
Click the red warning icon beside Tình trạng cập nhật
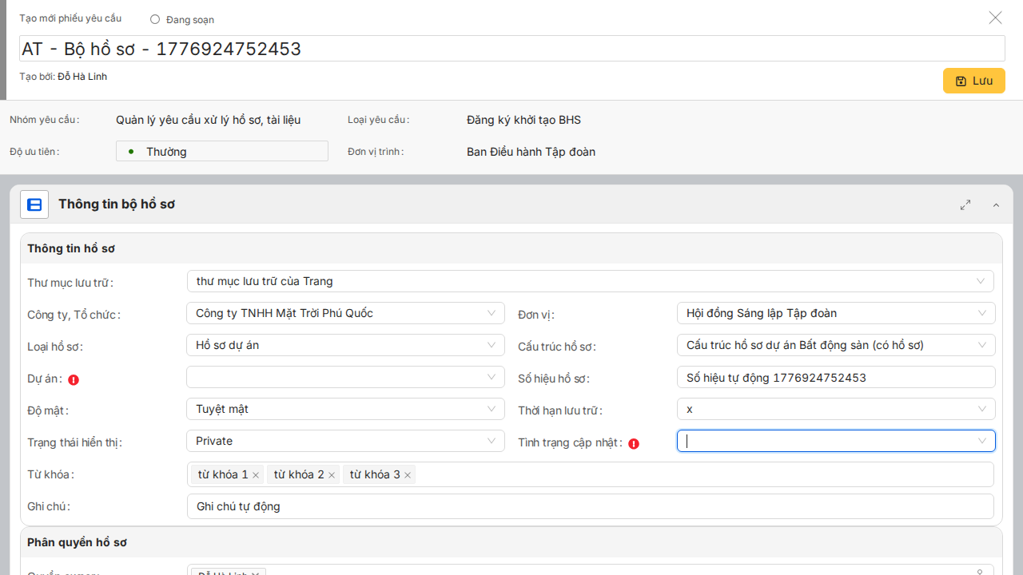tap(634, 444)
